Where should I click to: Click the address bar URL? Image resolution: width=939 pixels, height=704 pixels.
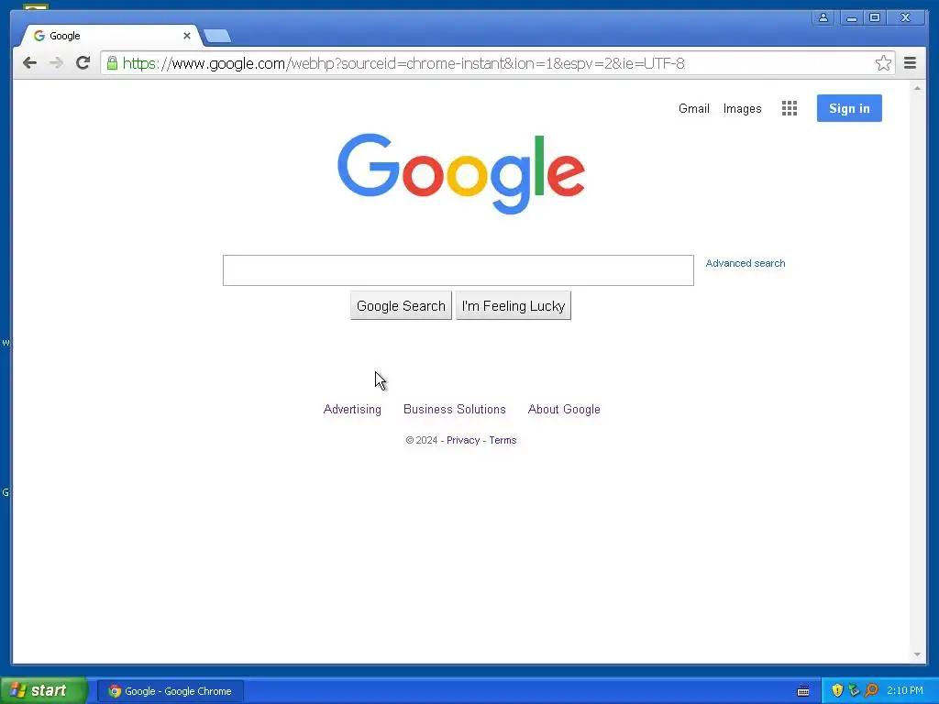pos(403,63)
